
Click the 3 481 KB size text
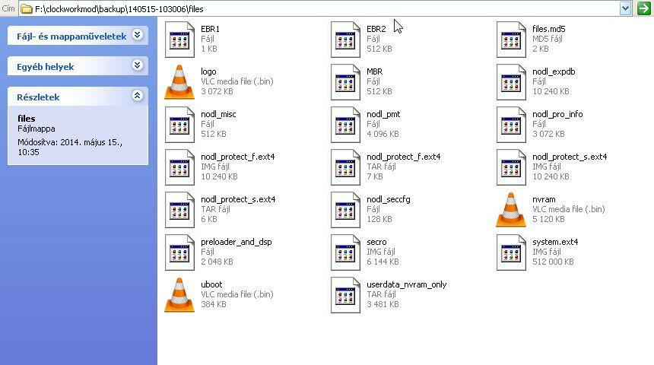pyautogui.click(x=383, y=304)
